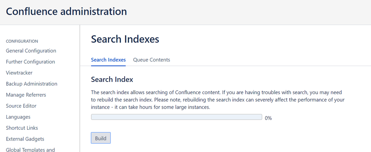Viewport: 371px width, 152px height.
Task: Click the Search Index section subheading
Action: pyautogui.click(x=112, y=80)
